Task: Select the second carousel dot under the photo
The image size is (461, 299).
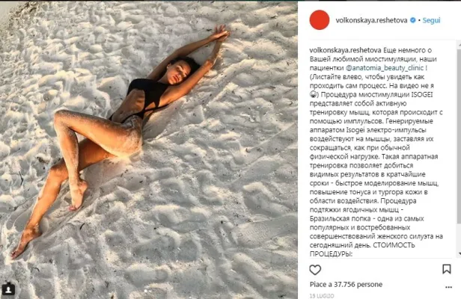Action: tap(151, 291)
